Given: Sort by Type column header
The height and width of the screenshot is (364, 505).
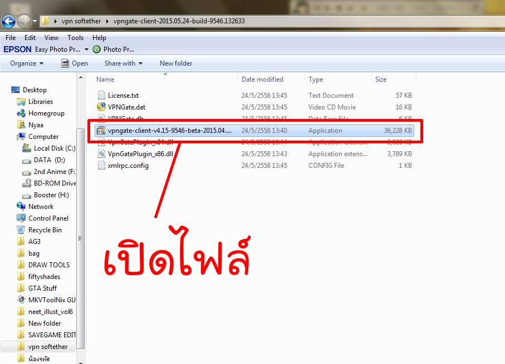Looking at the screenshot, I should pyautogui.click(x=316, y=79).
